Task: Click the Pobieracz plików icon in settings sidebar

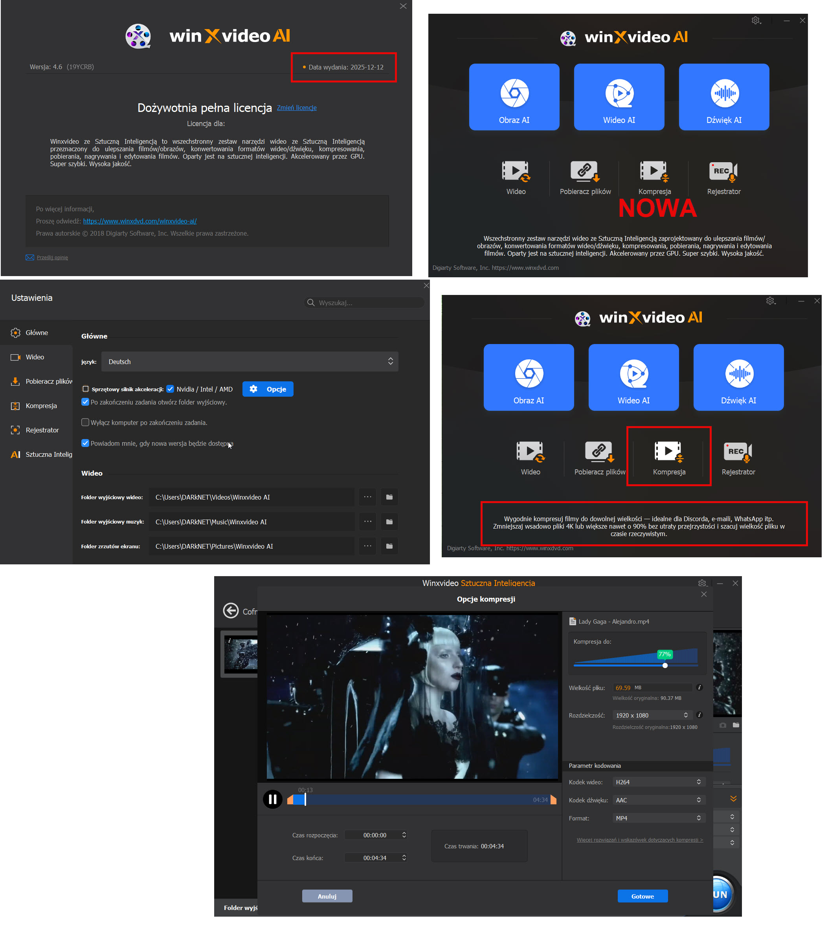Action: tap(15, 381)
